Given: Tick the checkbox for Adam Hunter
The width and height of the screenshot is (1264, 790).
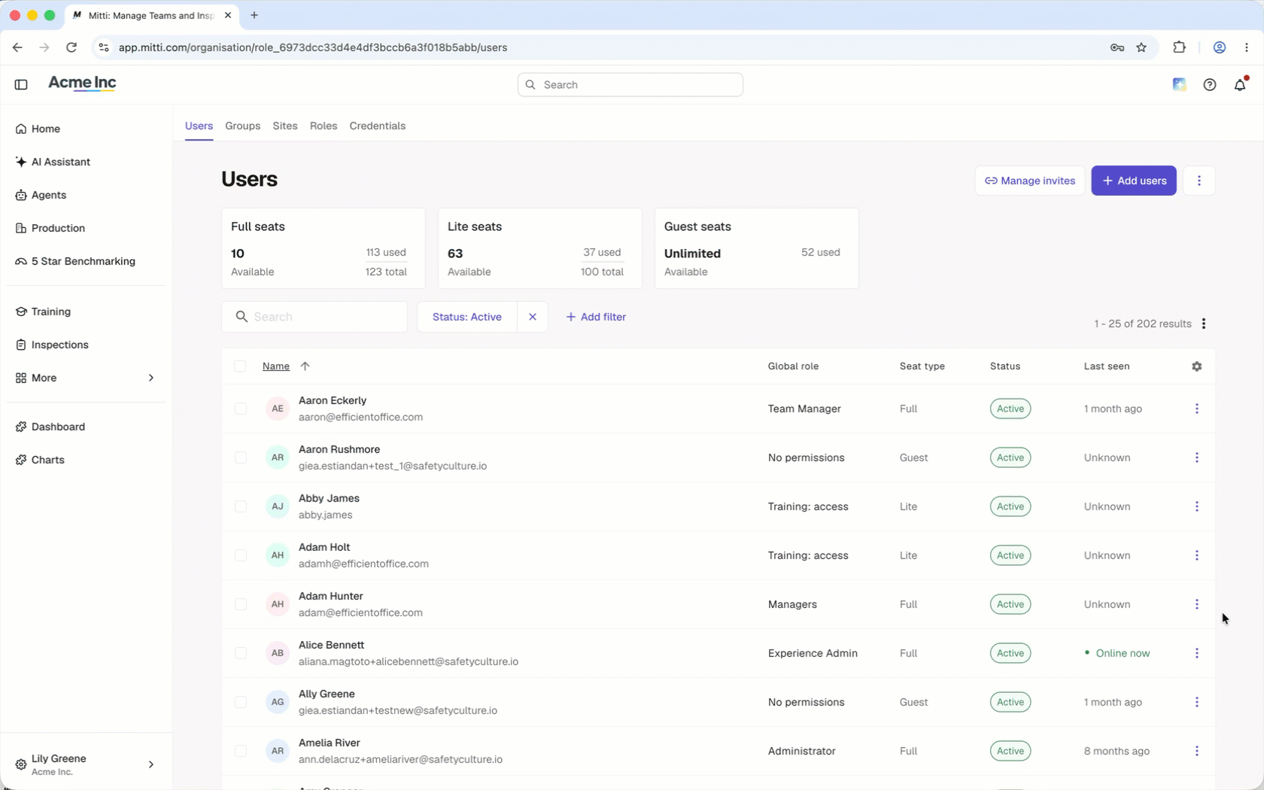Looking at the screenshot, I should (241, 604).
